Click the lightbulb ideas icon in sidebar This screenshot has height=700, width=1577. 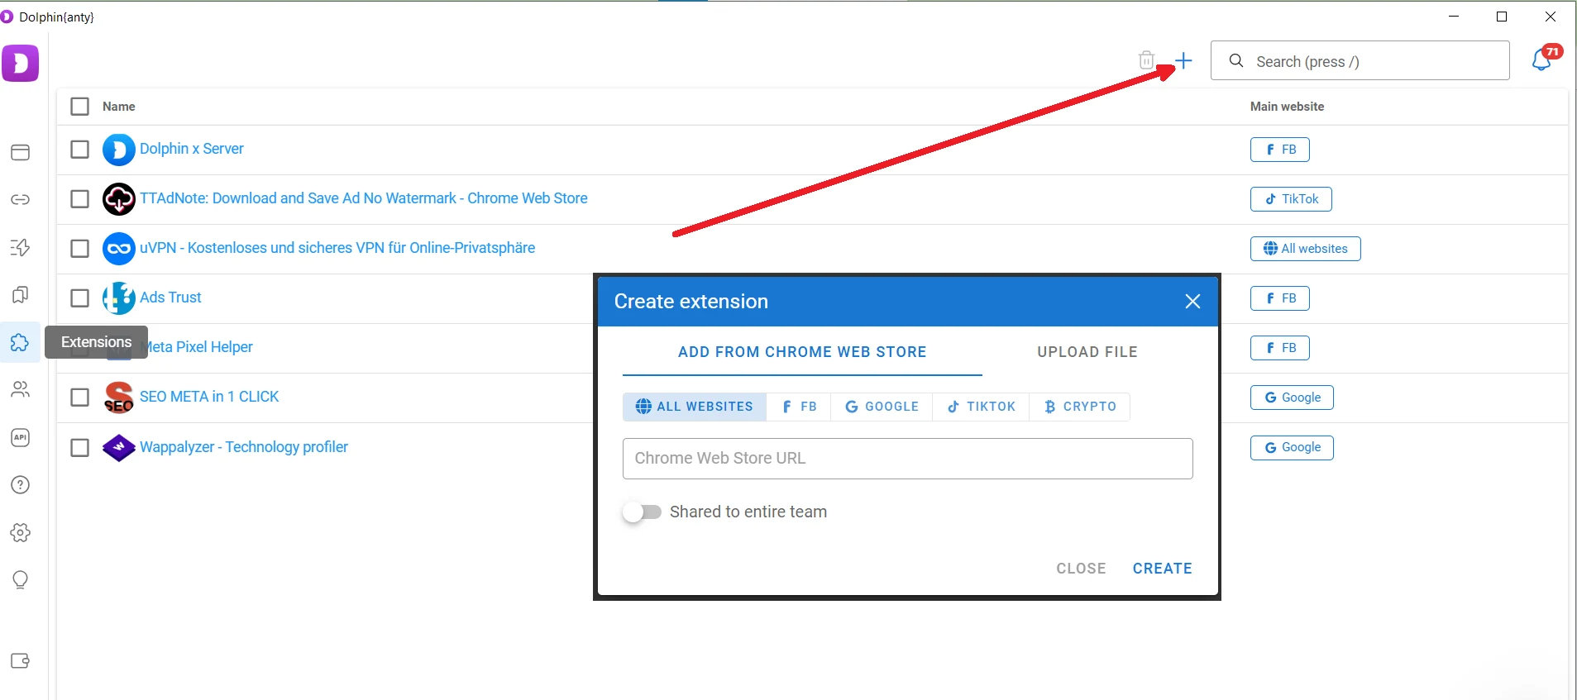tap(21, 580)
